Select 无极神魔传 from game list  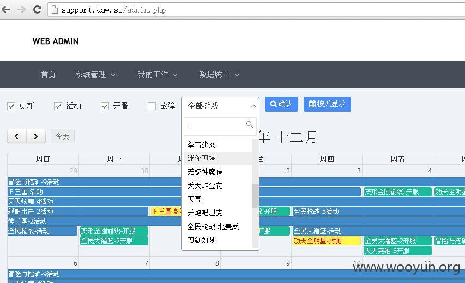coord(218,172)
